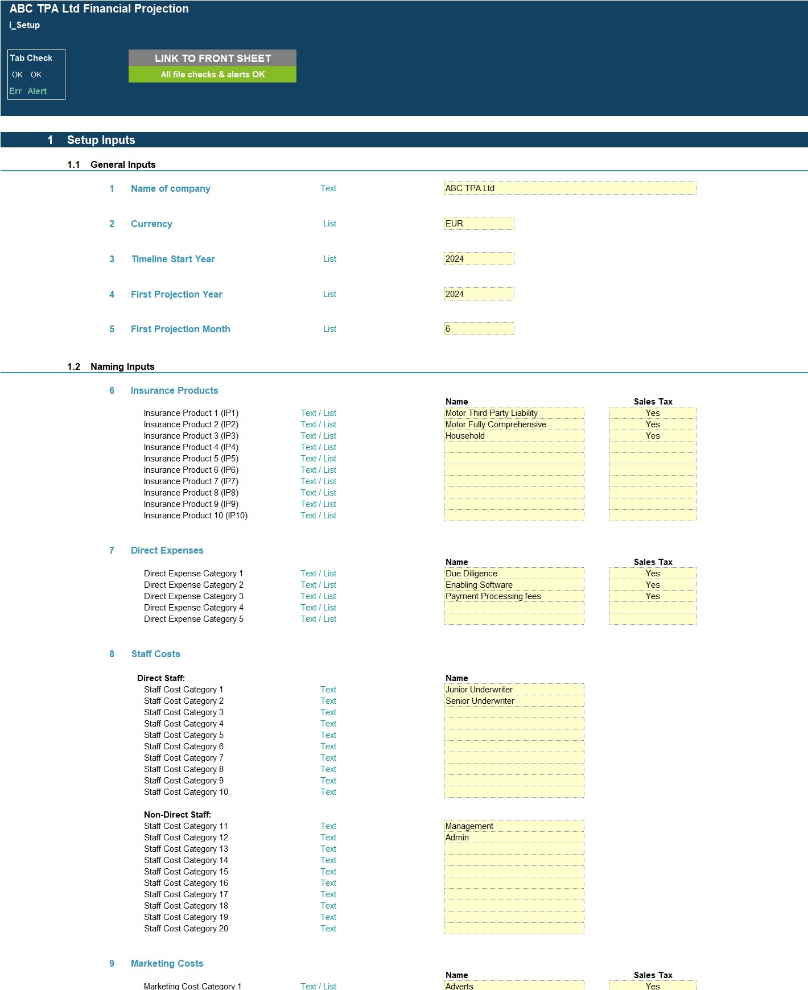Click the Tab Check label
808x990 pixels.
click(x=31, y=58)
